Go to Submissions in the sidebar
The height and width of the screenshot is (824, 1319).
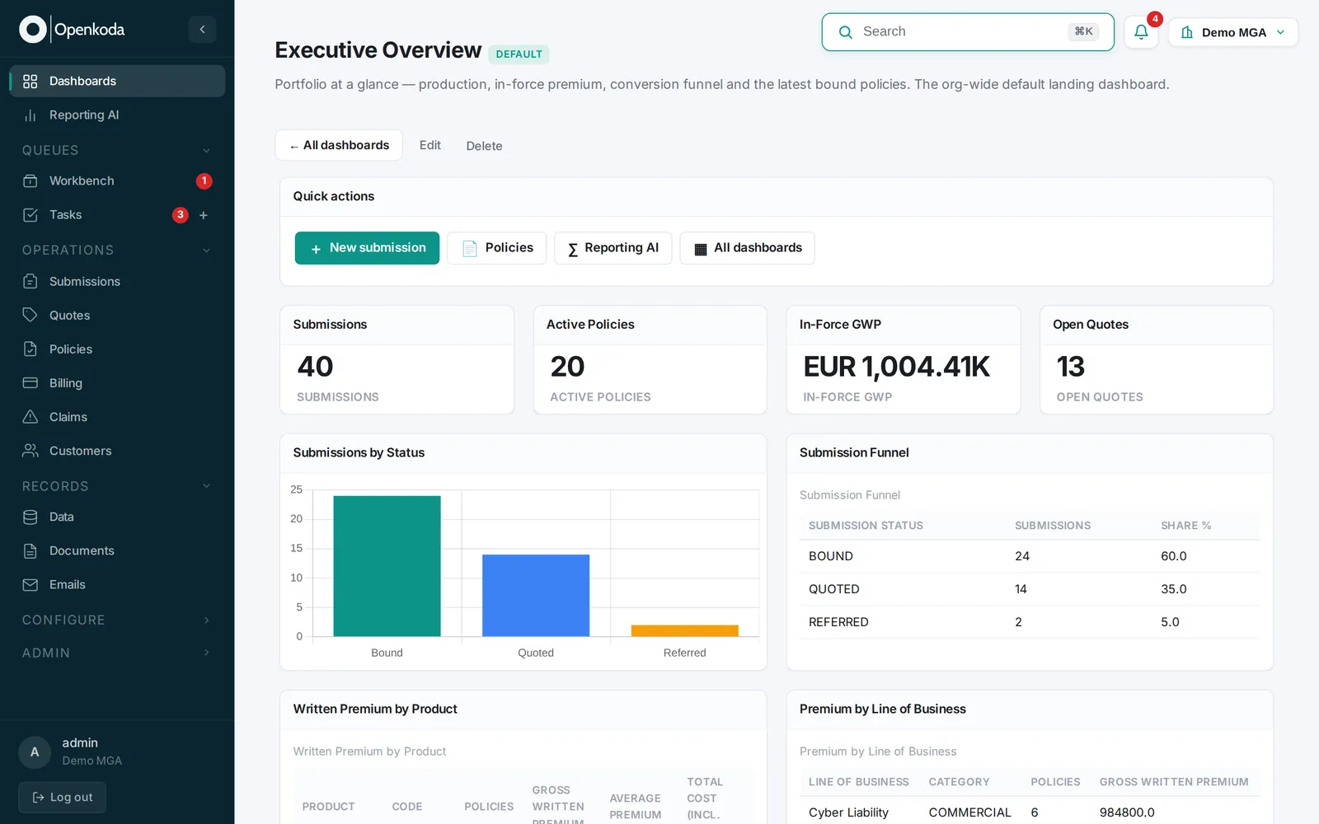[x=117, y=282]
